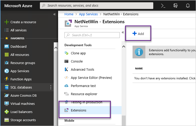Click the Mobile section heading

[69, 121]
